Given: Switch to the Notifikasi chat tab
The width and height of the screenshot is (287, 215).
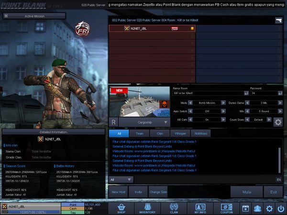Looking at the screenshot, I should point(200,133).
